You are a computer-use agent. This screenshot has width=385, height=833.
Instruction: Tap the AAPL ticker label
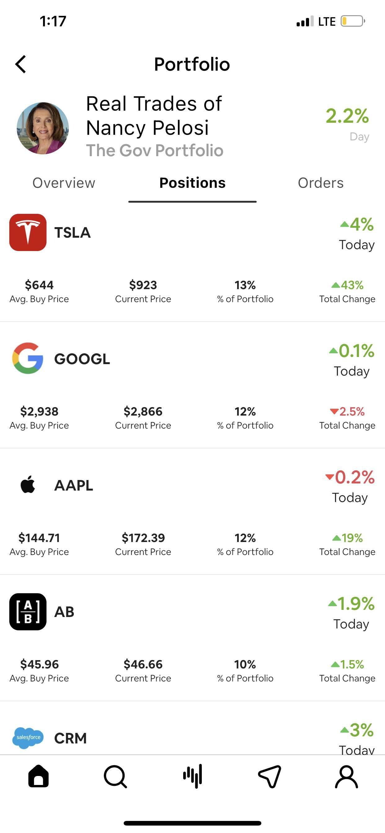(x=74, y=485)
